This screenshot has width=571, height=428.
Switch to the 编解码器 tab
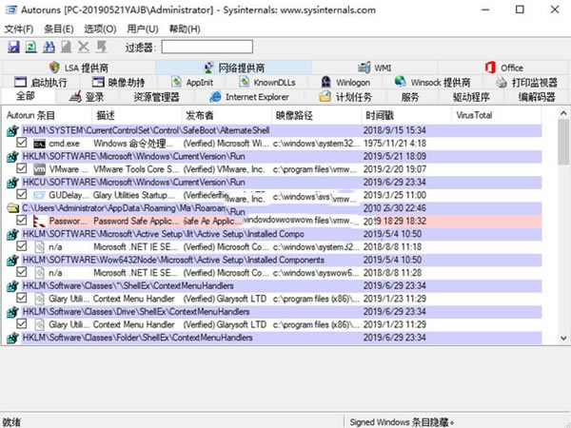(x=537, y=97)
